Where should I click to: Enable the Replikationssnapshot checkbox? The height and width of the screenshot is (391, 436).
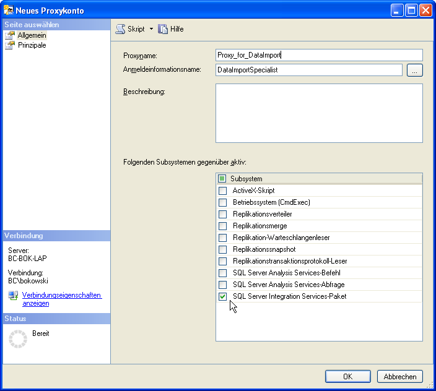coord(222,250)
